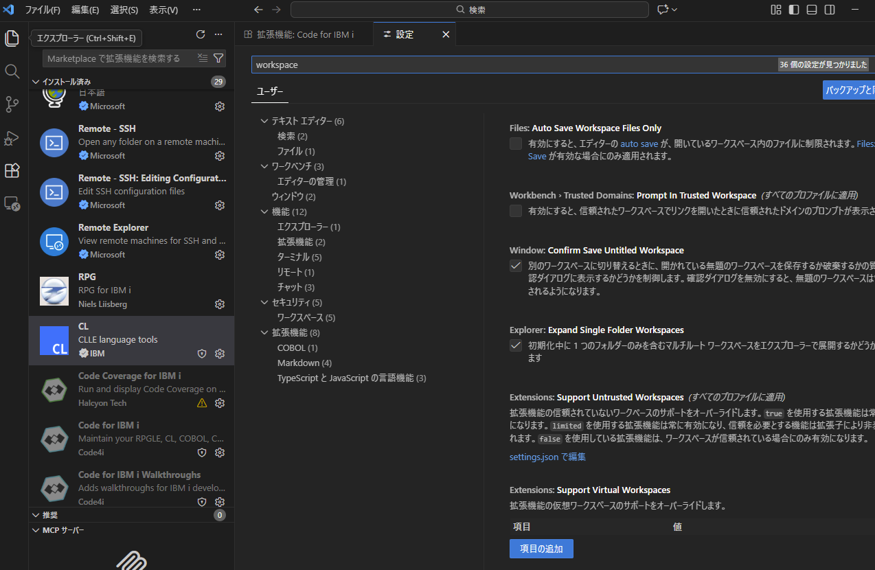Open extensions view more actions menu
Viewport: 875px width, 570px height.
point(218,34)
